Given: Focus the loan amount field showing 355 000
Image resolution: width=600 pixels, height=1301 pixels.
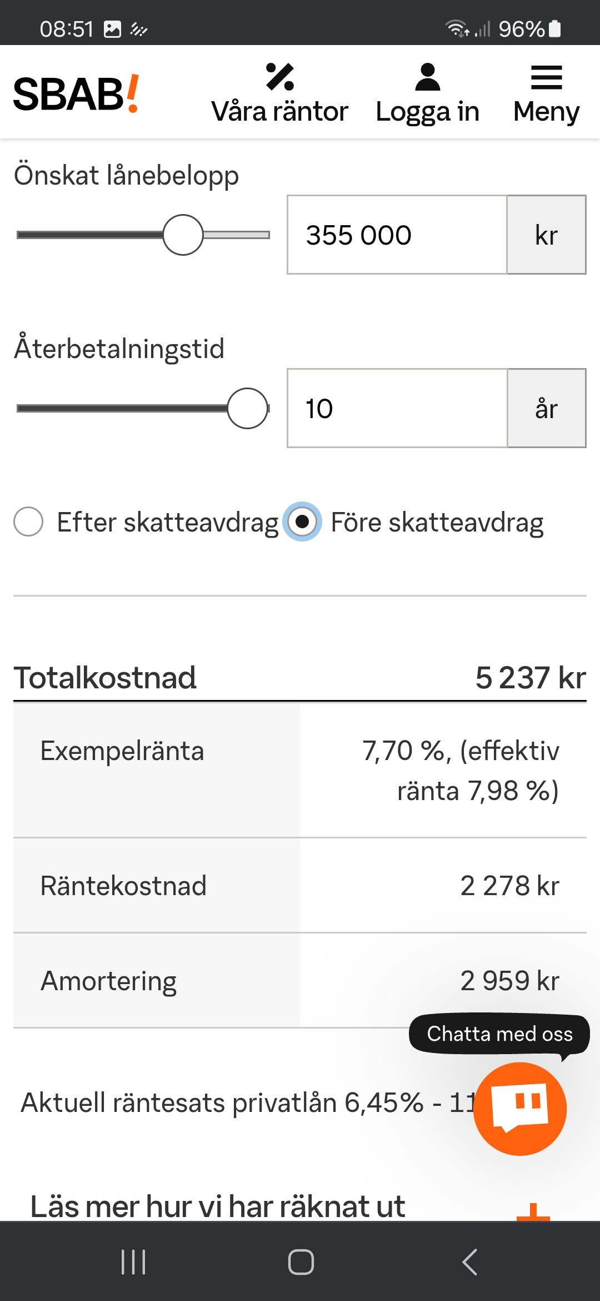Looking at the screenshot, I should click(x=397, y=235).
